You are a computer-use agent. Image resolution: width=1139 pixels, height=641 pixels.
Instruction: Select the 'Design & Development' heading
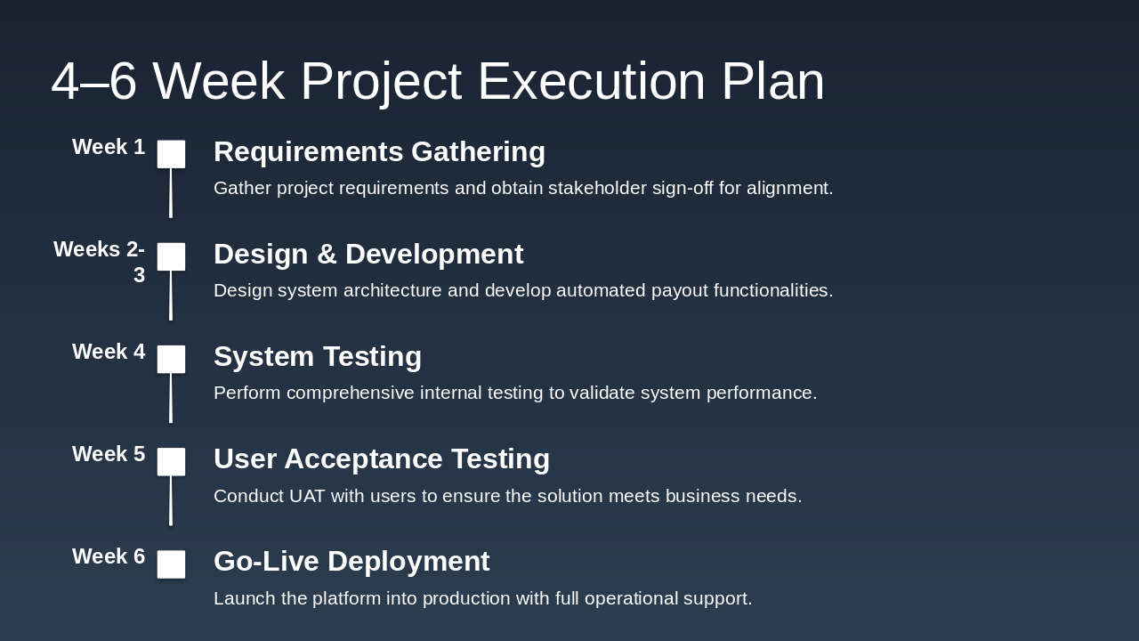point(368,254)
